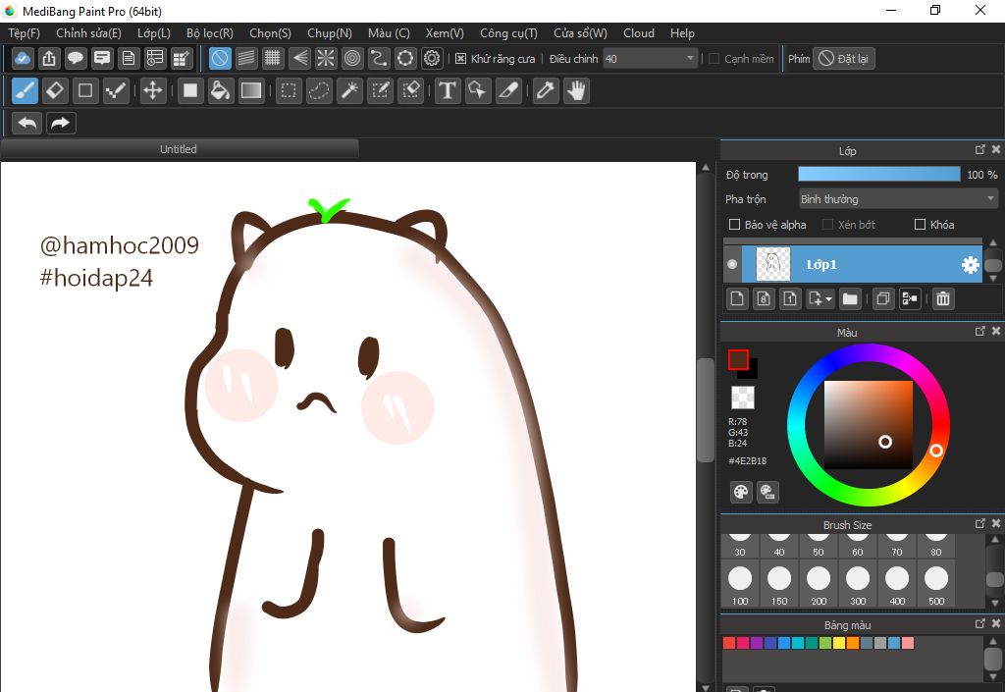
Task: Switch to the Untitled document tab
Action: [179, 149]
